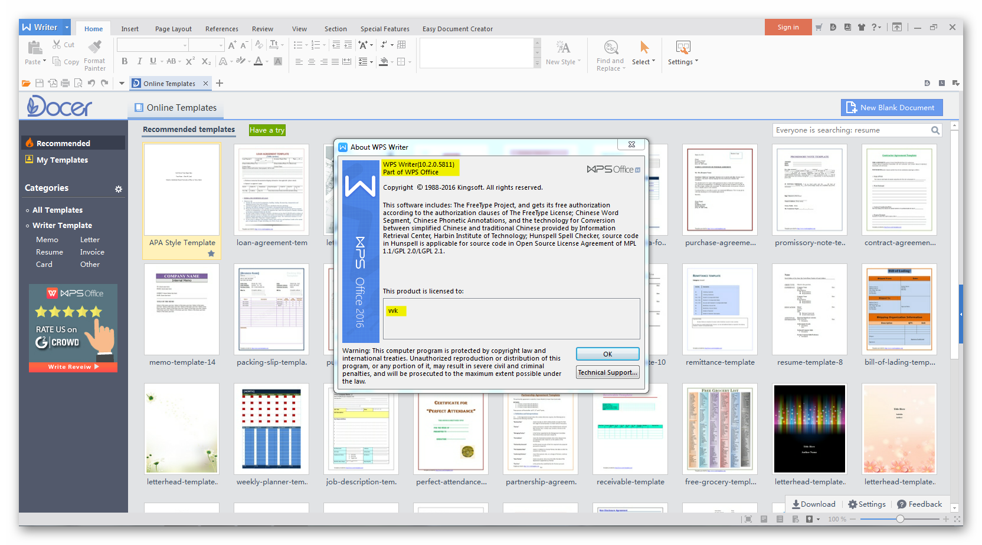Click the numbered list icon

pos(315,45)
